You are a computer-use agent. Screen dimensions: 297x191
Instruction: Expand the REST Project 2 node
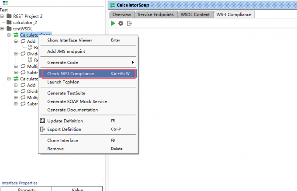point(2,16)
